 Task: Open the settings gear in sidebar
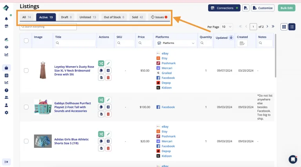6,113
